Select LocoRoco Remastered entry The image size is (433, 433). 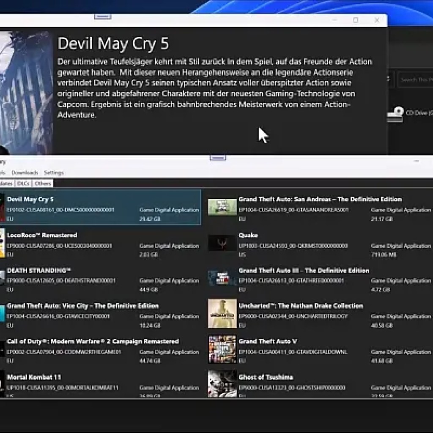[x=101, y=243]
